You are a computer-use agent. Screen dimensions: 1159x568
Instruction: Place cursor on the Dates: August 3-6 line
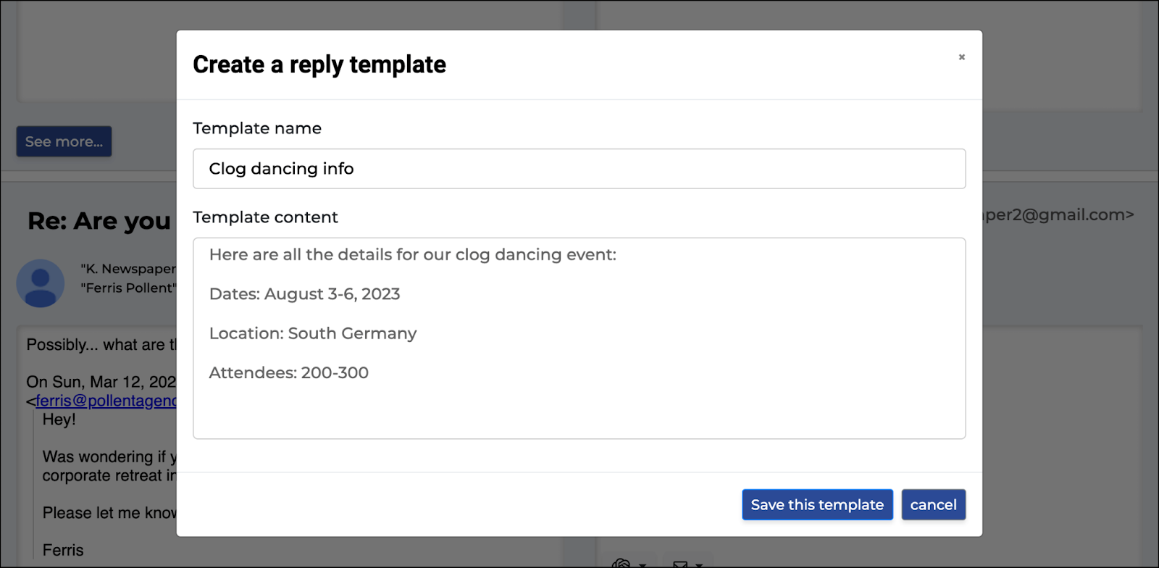click(x=304, y=294)
